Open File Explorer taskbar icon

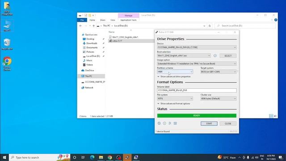pos(101,157)
